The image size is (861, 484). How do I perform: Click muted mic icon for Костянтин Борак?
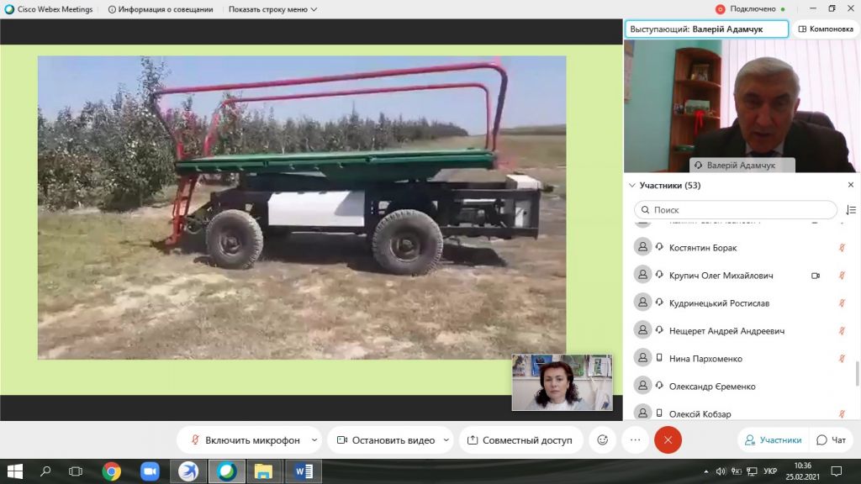pos(842,248)
